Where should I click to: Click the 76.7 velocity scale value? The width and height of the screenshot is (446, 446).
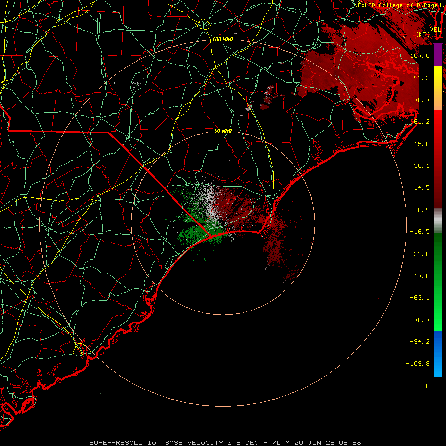(x=422, y=100)
